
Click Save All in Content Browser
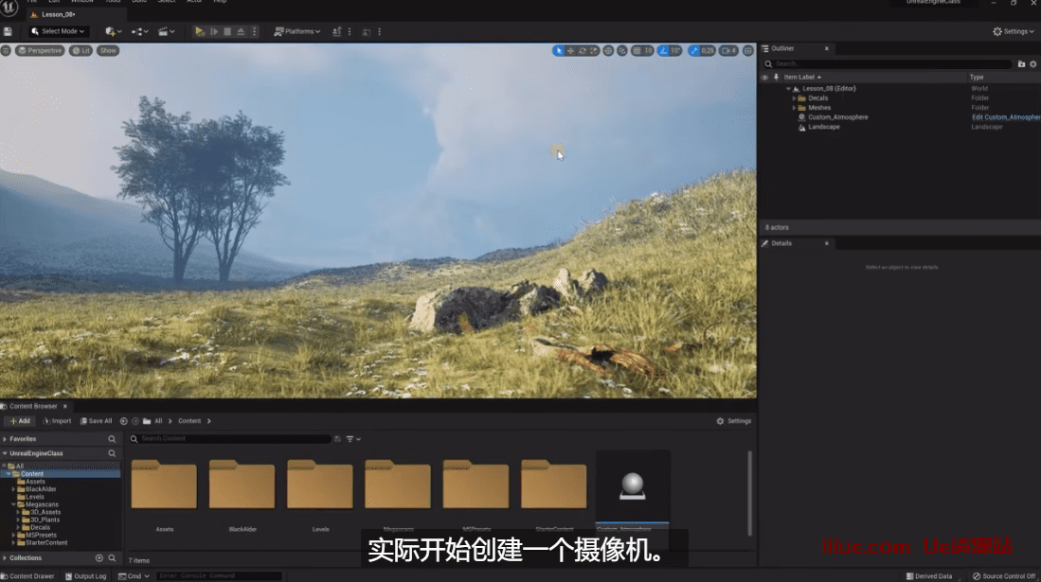96,421
